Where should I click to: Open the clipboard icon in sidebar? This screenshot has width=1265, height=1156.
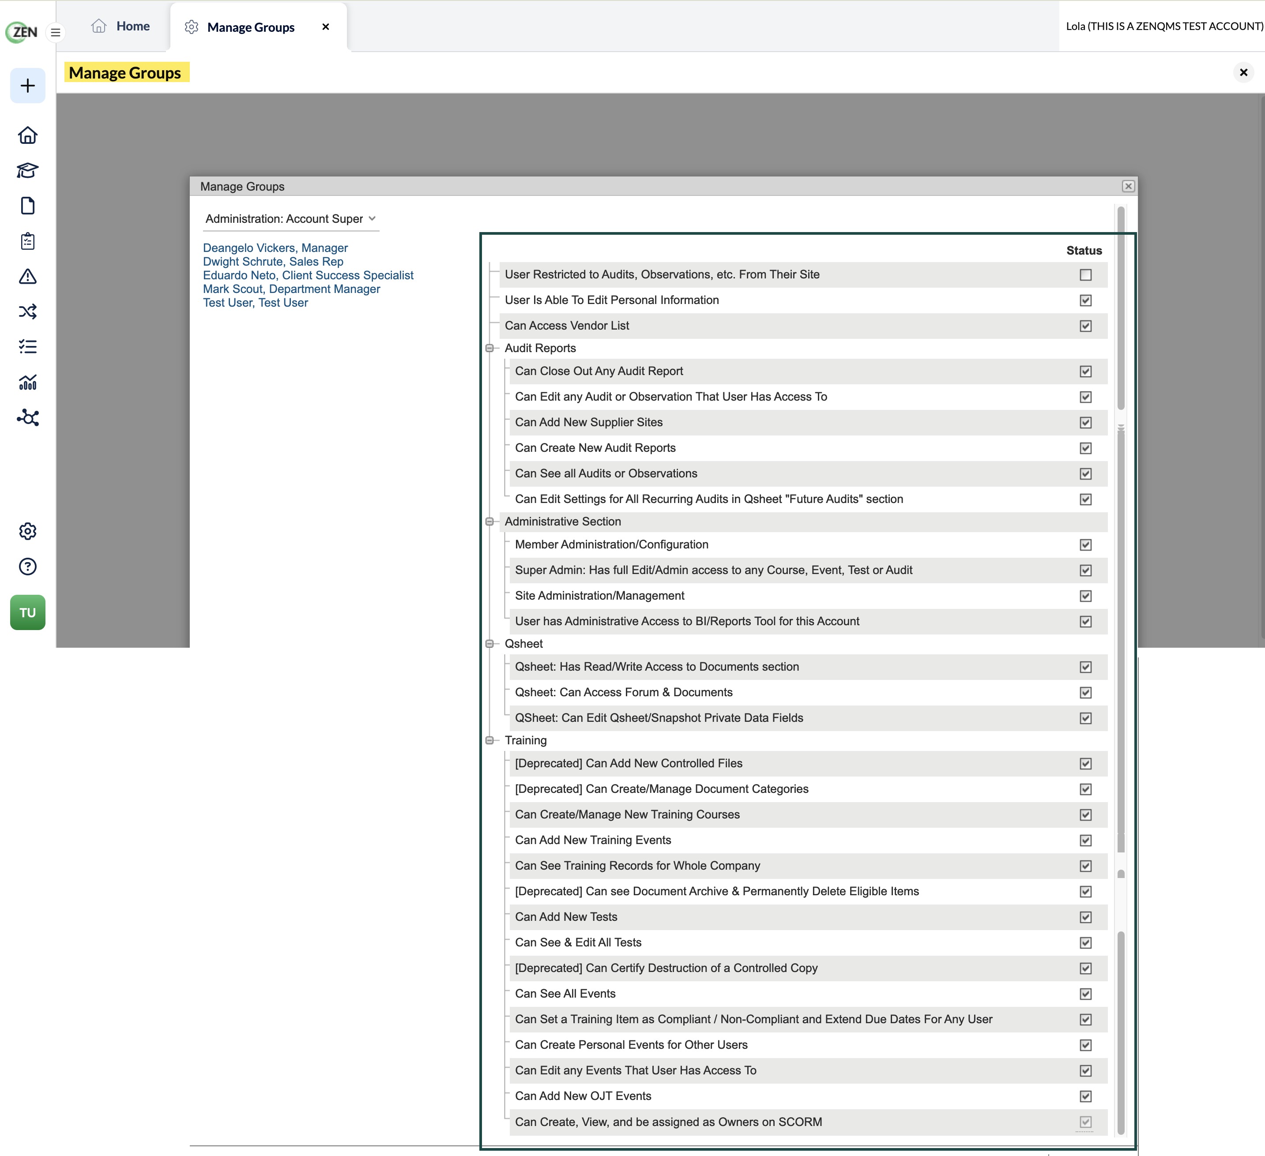pos(28,241)
